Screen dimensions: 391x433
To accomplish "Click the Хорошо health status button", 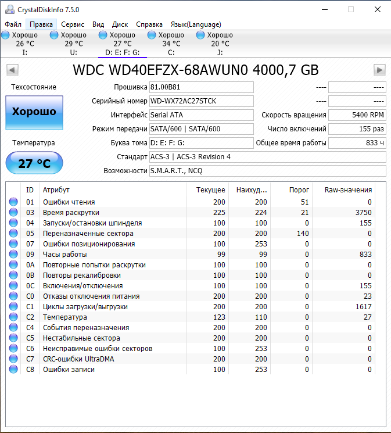I will coord(34,113).
